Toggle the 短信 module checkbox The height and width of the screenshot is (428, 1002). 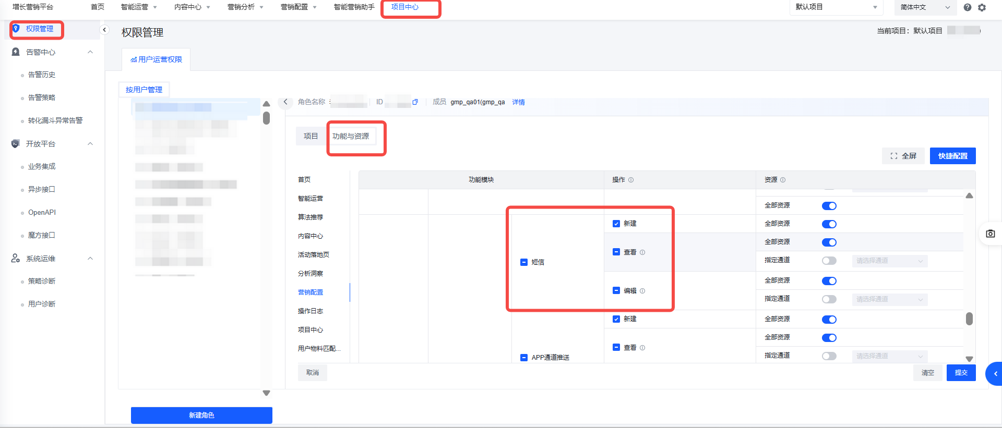pyautogui.click(x=524, y=262)
